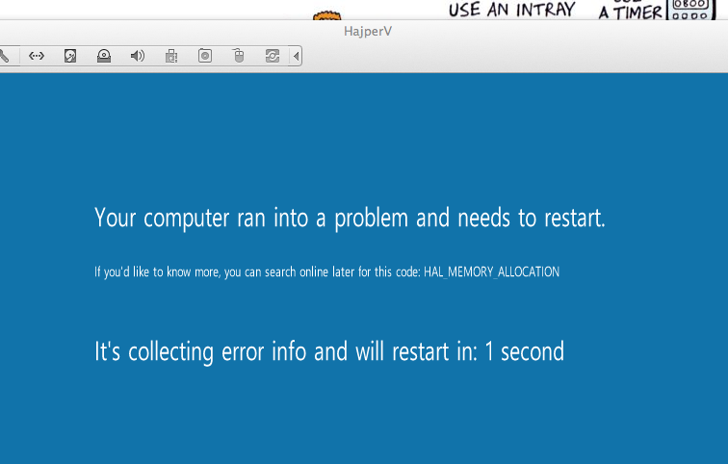Viewport: 728px width, 464px height.
Task: Click the network adapter icon
Action: click(x=37, y=56)
